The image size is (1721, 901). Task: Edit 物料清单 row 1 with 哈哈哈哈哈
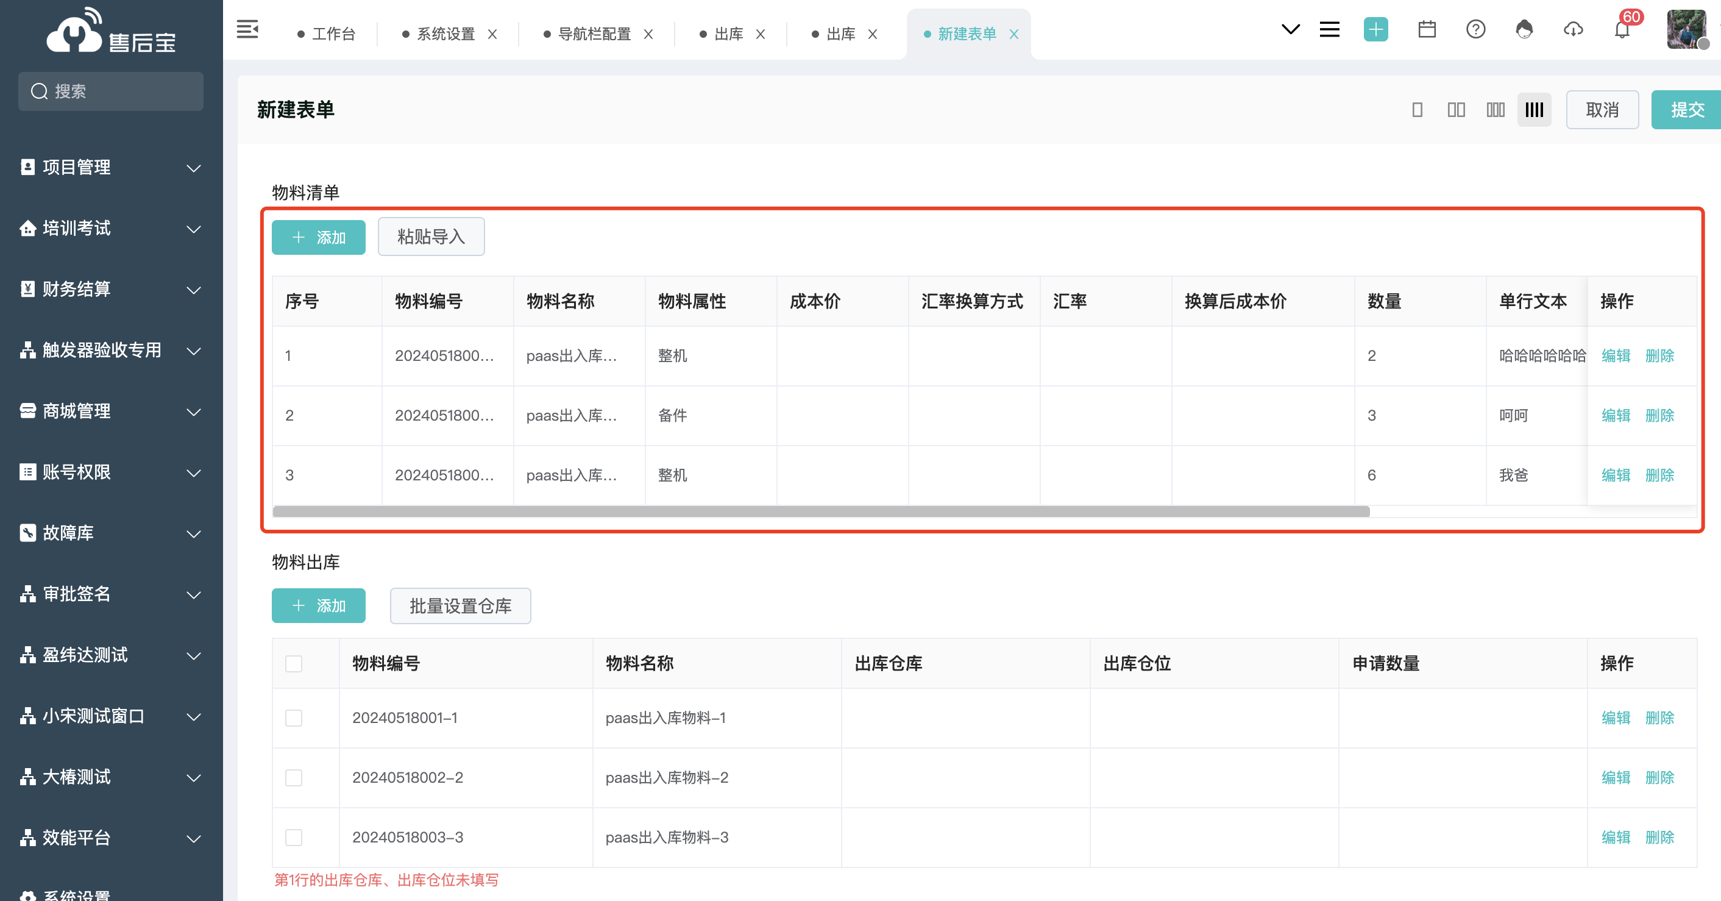[x=1616, y=355]
